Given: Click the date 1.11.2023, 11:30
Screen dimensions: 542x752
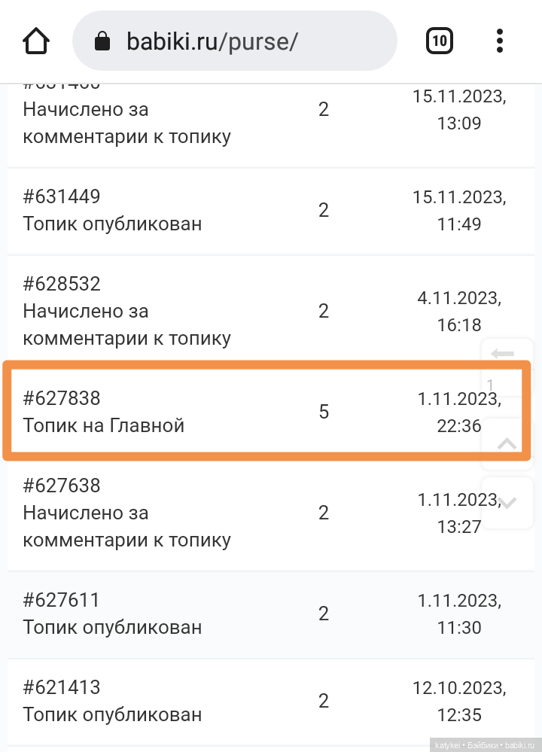Looking at the screenshot, I should (x=459, y=614).
